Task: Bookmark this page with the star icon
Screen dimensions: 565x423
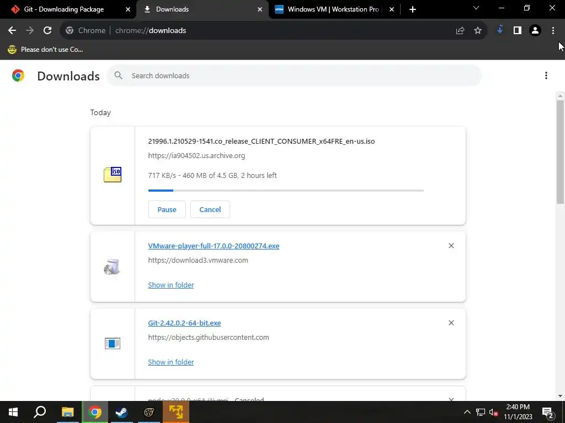Action: (x=478, y=31)
